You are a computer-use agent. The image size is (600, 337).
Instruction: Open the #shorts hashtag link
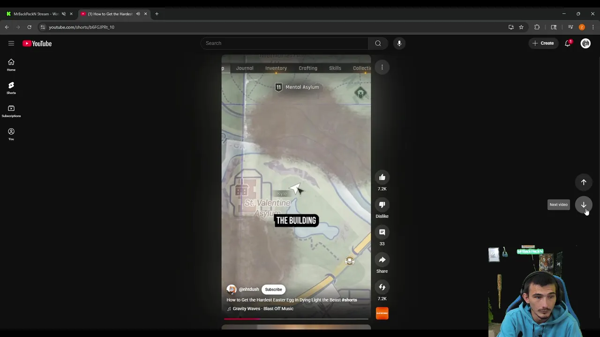(349, 300)
